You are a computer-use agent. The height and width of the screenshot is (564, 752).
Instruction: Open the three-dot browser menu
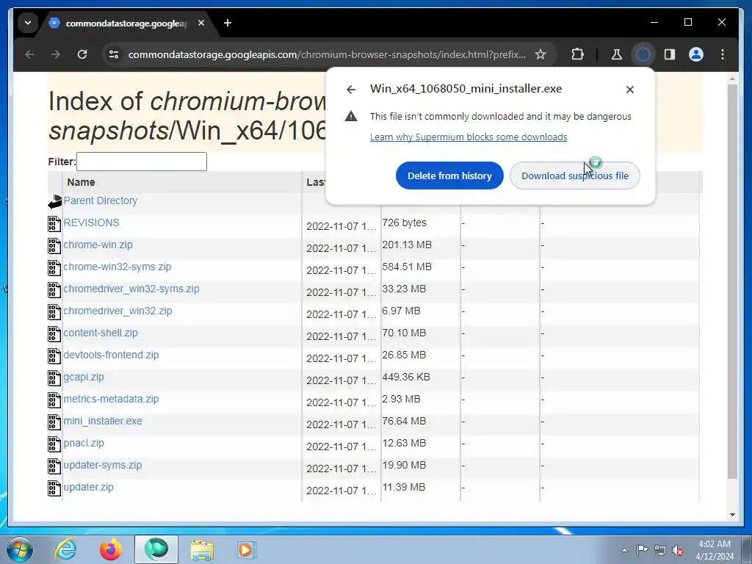pos(723,54)
